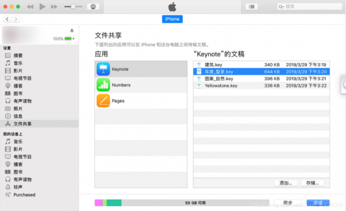Viewport: 346px width, 211px height.
Task: Open 图书 under 我的设备上
Action: pos(39,172)
